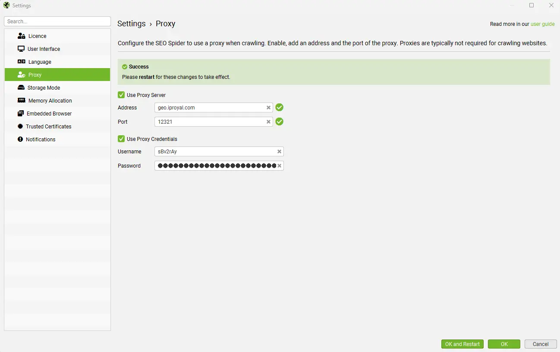Click the Trusted Certificates icon
Viewport: 560px width, 352px height.
point(20,127)
